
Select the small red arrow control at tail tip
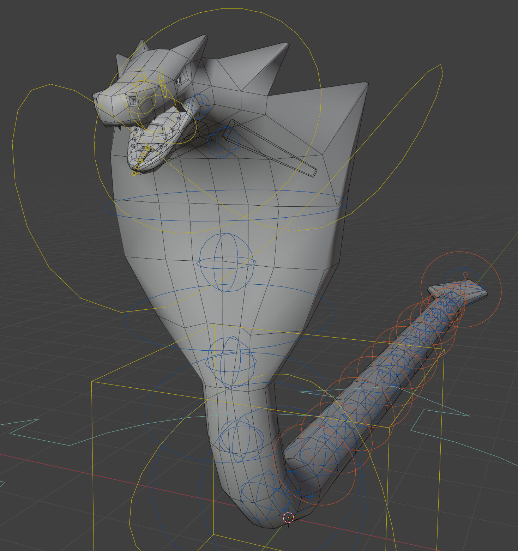[x=465, y=275]
